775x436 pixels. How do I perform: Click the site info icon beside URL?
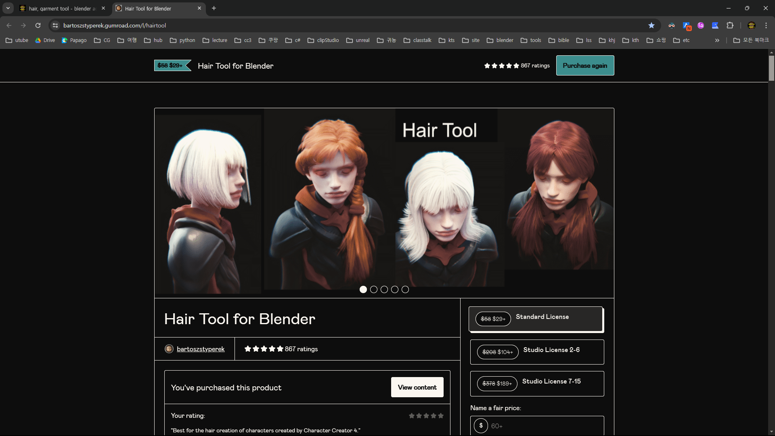point(55,25)
